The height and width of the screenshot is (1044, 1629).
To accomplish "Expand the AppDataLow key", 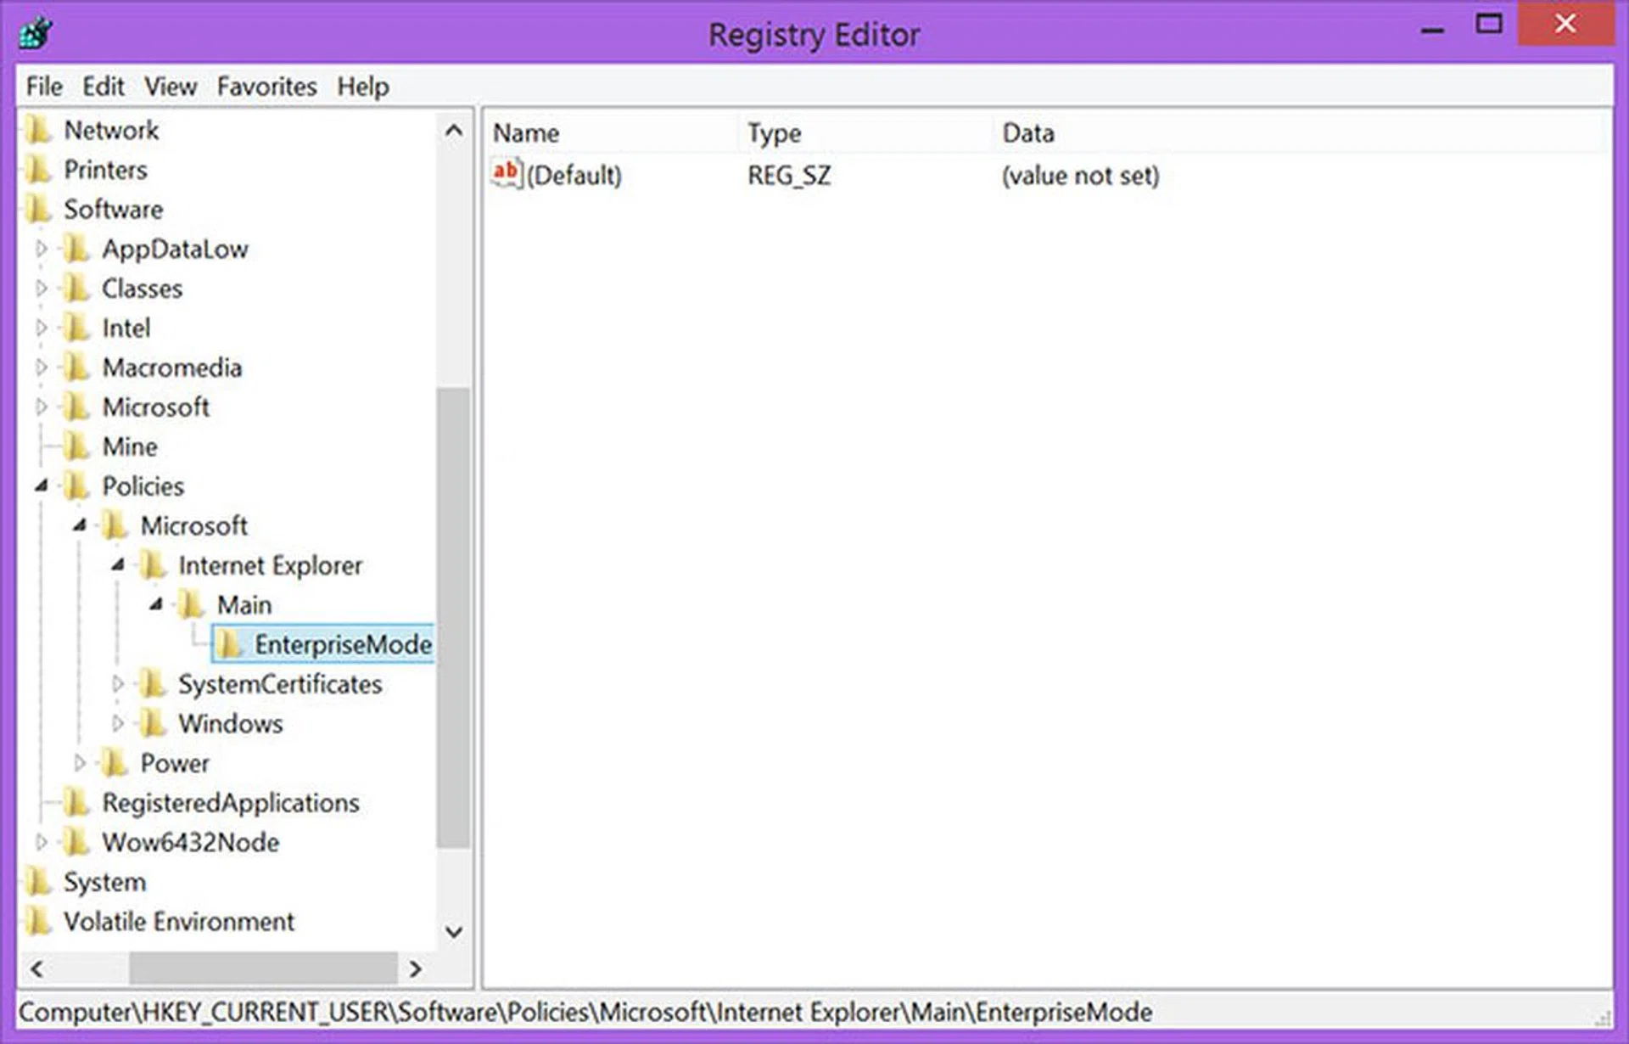I will coord(41,249).
